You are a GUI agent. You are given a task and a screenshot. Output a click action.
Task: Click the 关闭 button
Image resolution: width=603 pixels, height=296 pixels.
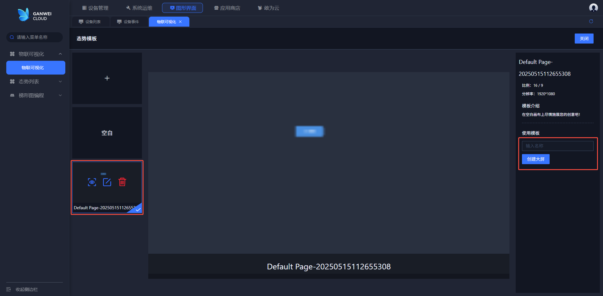point(584,39)
